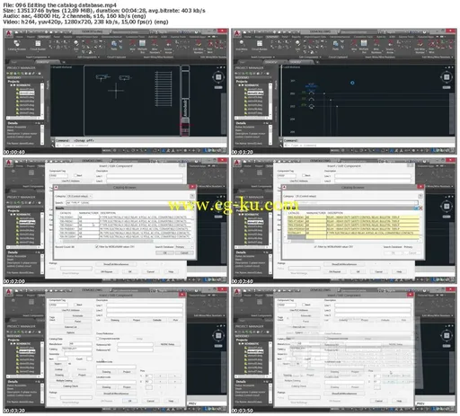Click Catalog Check button in the 00:03:20 frame
Image resolution: width=460 pixels, height=416 pixels.
[71, 386]
